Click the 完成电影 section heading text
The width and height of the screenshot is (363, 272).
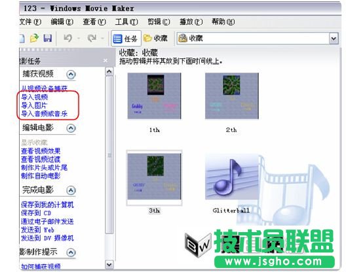(x=38, y=190)
